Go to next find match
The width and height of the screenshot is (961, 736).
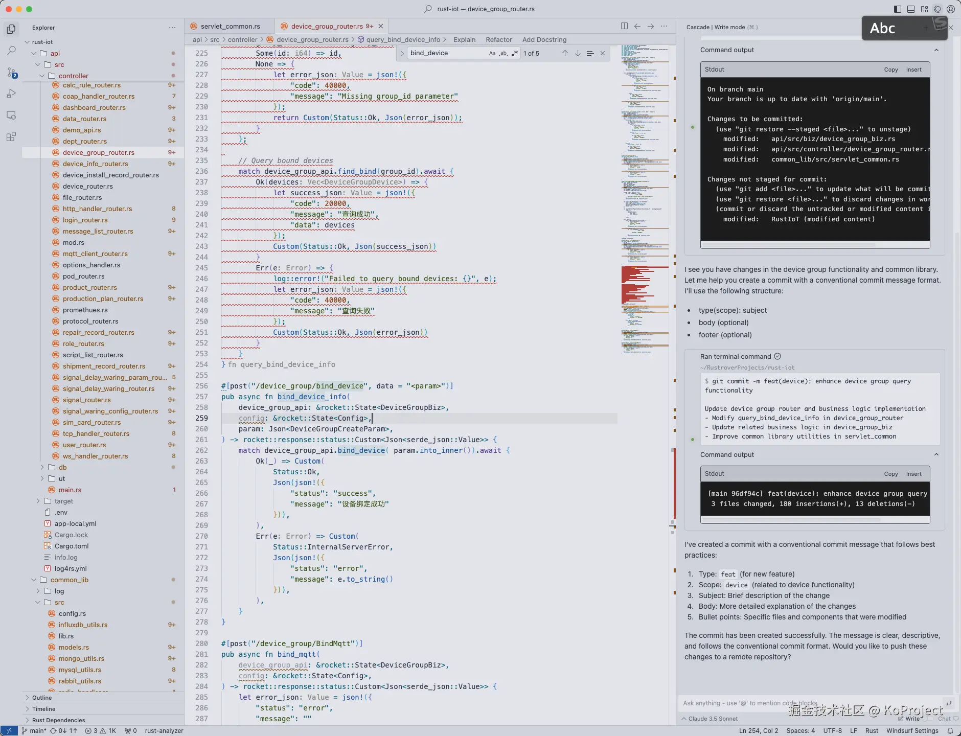click(x=578, y=53)
